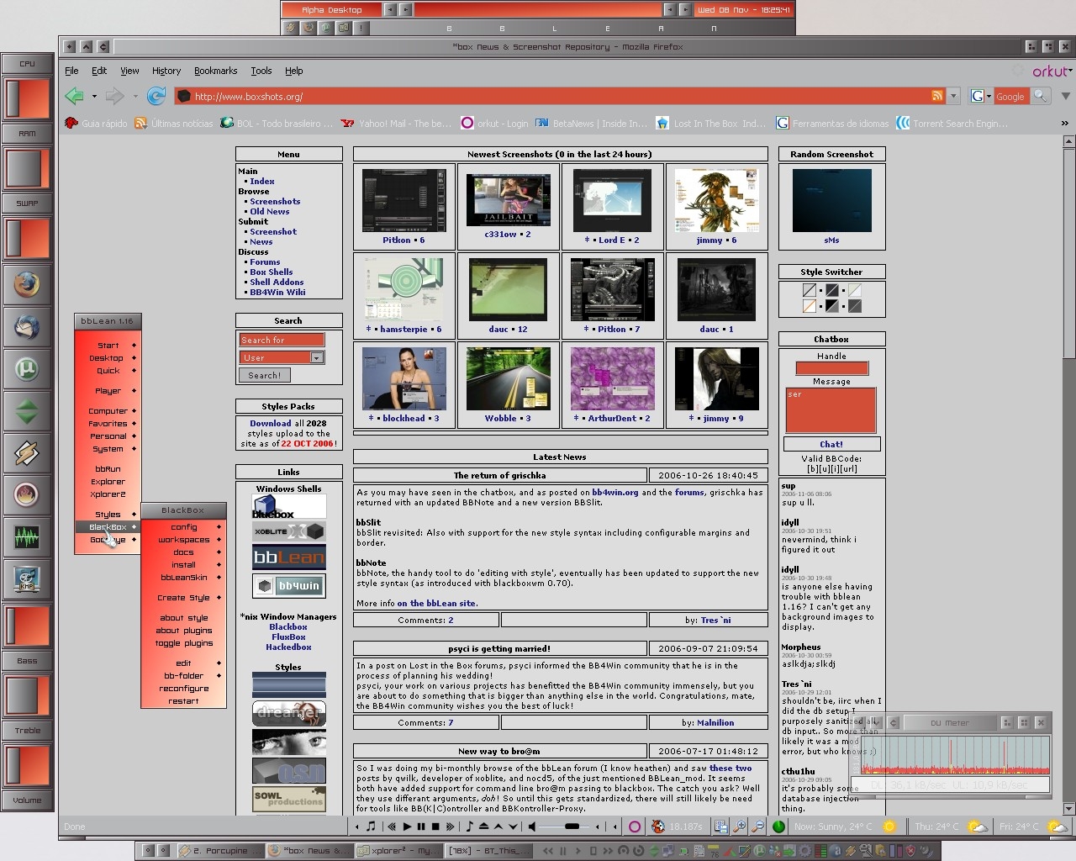Stop playback in the status bar player
Image resolution: width=1076 pixels, height=861 pixels.
point(435,827)
